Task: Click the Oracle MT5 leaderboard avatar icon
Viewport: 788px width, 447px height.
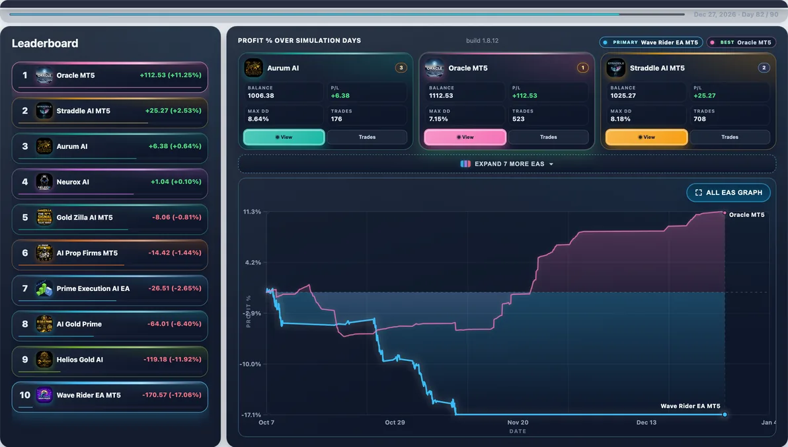Action: pos(44,75)
